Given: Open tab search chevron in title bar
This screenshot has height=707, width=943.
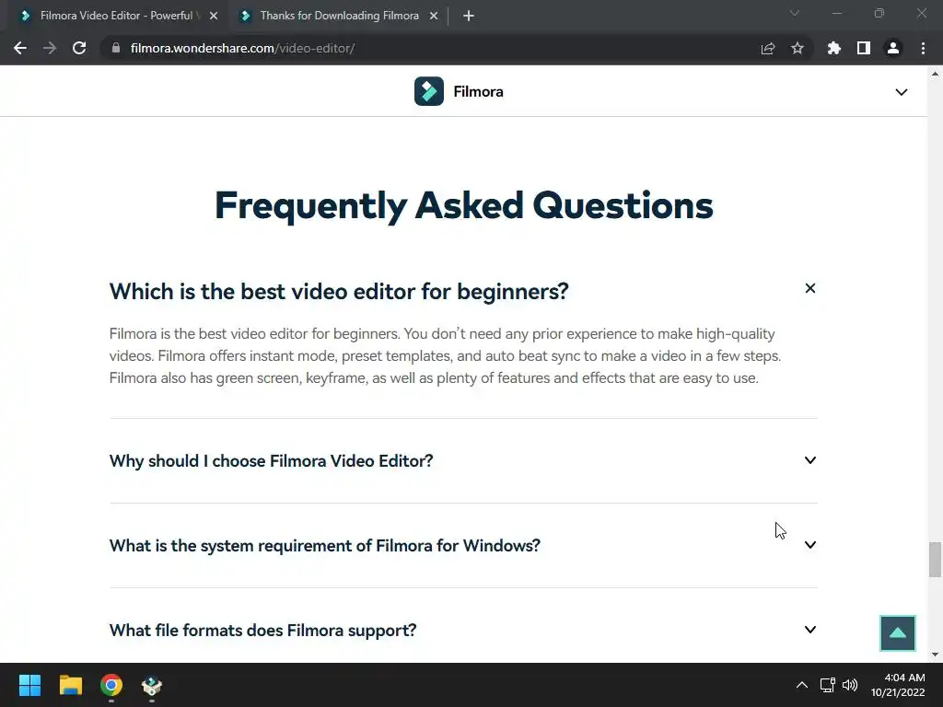Looking at the screenshot, I should pos(795,13).
